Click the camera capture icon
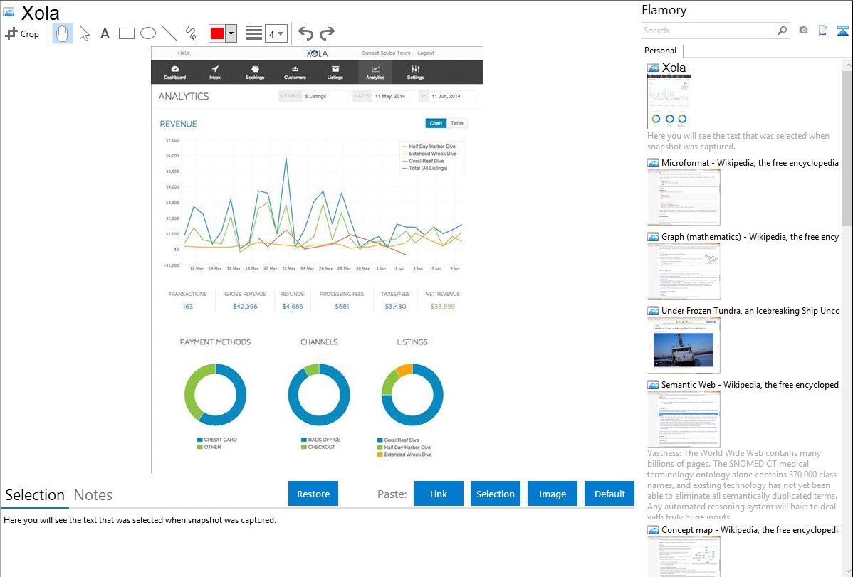The image size is (853, 577). pyautogui.click(x=803, y=31)
